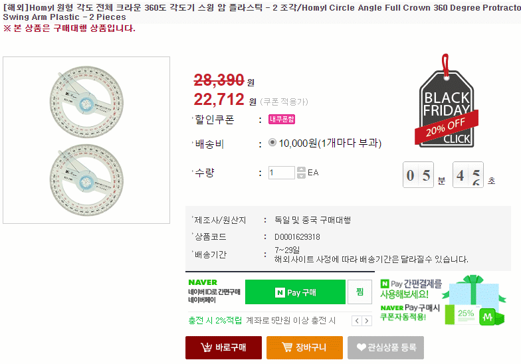Screen dimensions: 521x364
Task: Show next Naver Pay promotion message
Action: click(367, 321)
